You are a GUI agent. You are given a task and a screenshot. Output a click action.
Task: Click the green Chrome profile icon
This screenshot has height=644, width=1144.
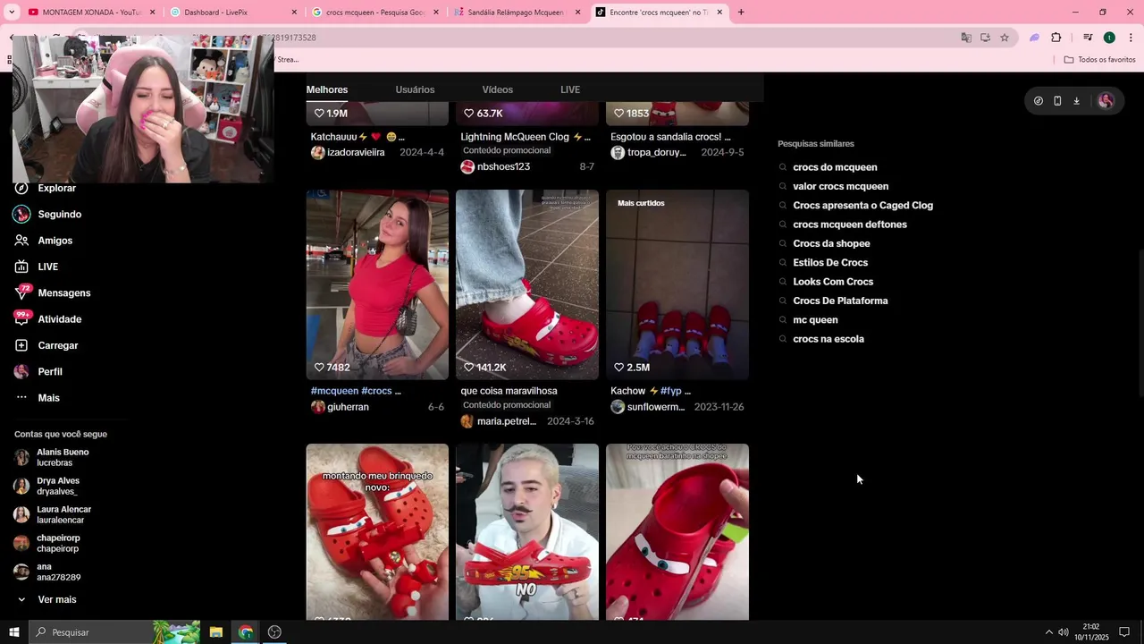click(1109, 38)
